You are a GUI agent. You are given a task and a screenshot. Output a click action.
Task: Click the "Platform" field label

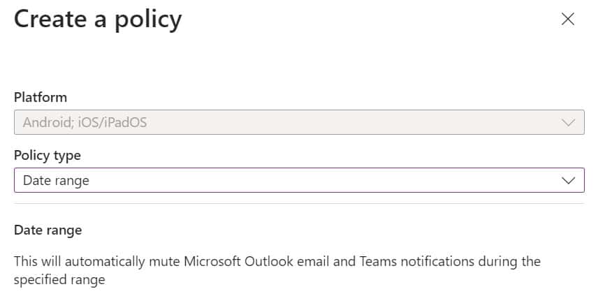pos(41,97)
